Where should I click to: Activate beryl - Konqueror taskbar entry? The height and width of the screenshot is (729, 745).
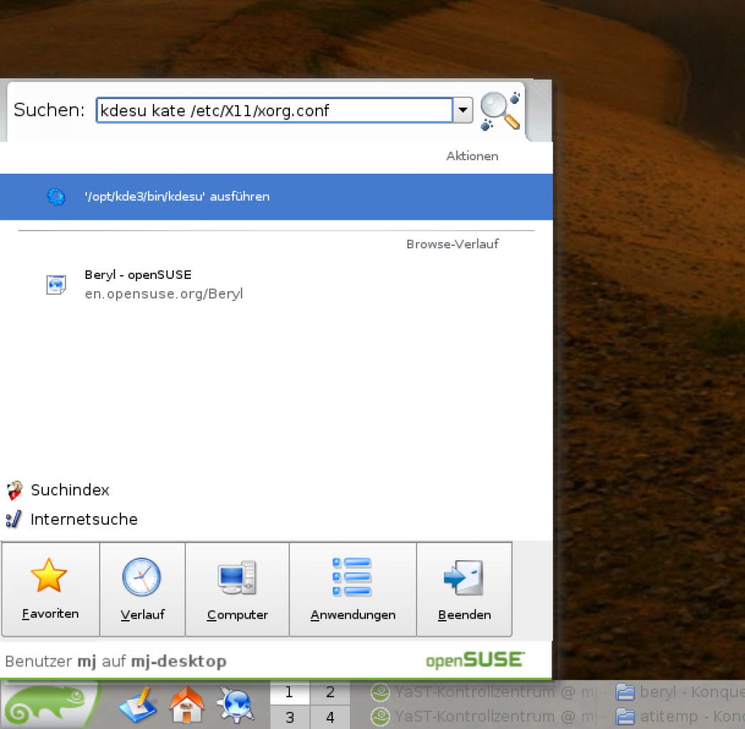pyautogui.click(x=679, y=693)
